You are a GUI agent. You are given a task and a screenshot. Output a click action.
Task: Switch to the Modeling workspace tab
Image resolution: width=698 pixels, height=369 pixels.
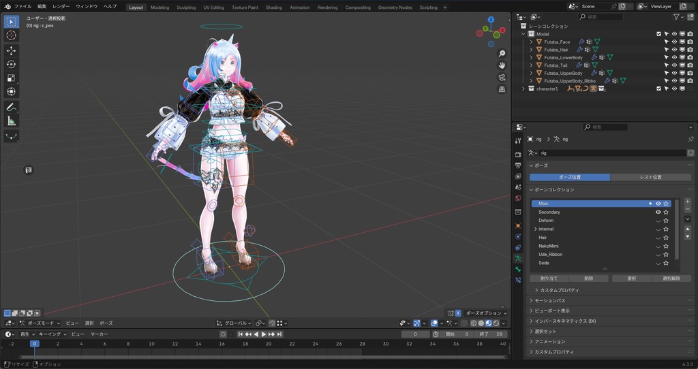160,7
